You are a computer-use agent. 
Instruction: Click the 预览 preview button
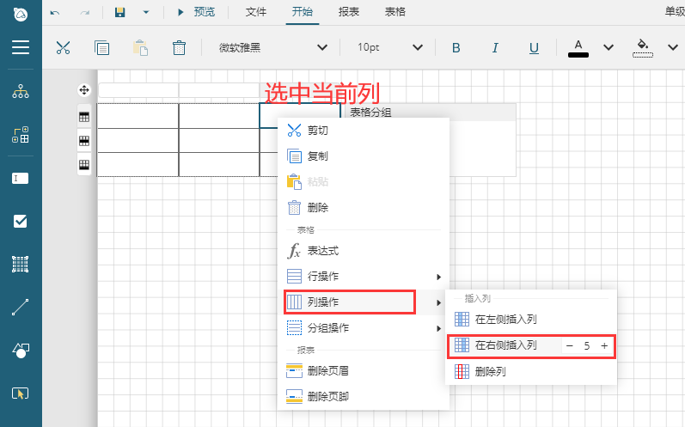click(x=196, y=12)
